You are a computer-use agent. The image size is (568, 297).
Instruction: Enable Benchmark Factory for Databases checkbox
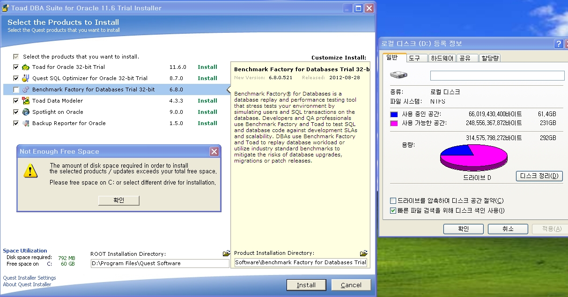16,89
